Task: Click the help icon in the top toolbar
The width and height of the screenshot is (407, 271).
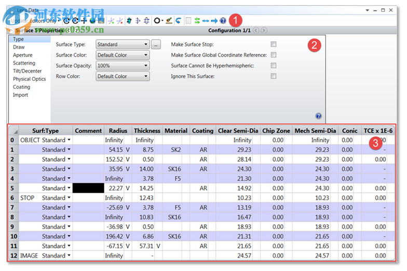Action: tap(223, 21)
